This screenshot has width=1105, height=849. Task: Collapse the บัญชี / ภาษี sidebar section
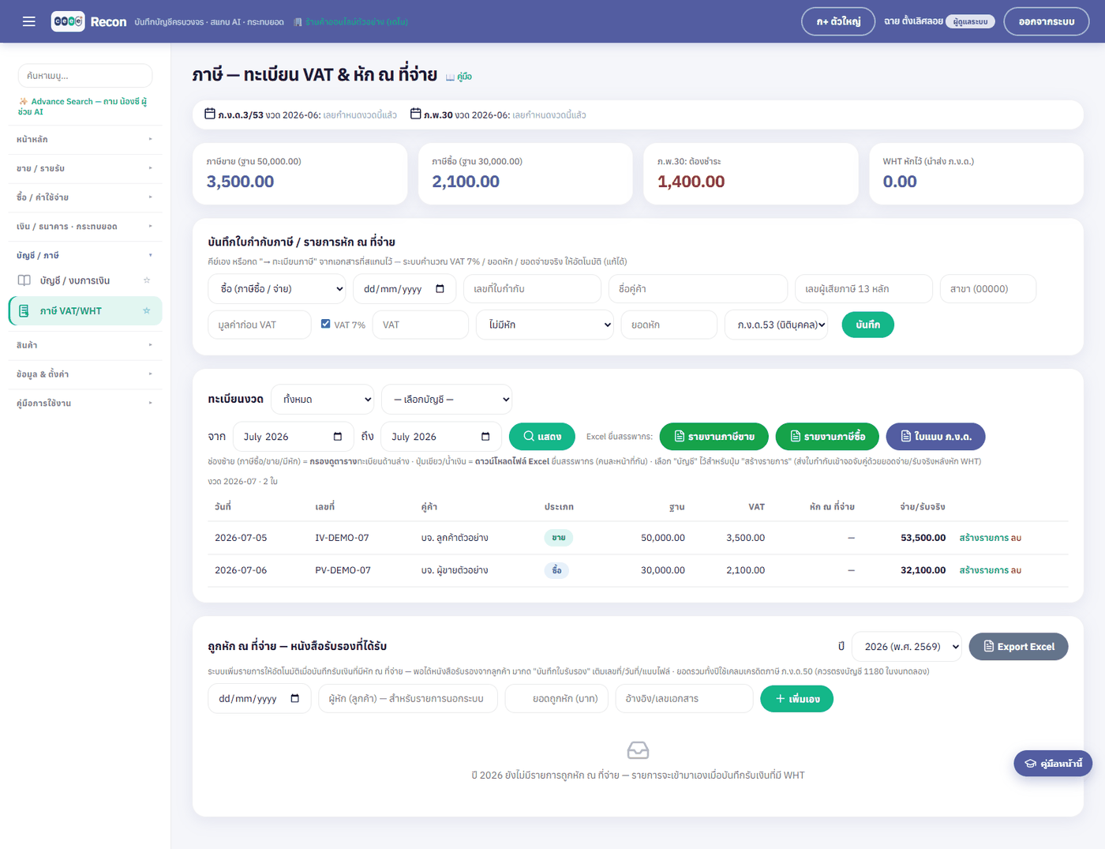pyautogui.click(x=84, y=256)
